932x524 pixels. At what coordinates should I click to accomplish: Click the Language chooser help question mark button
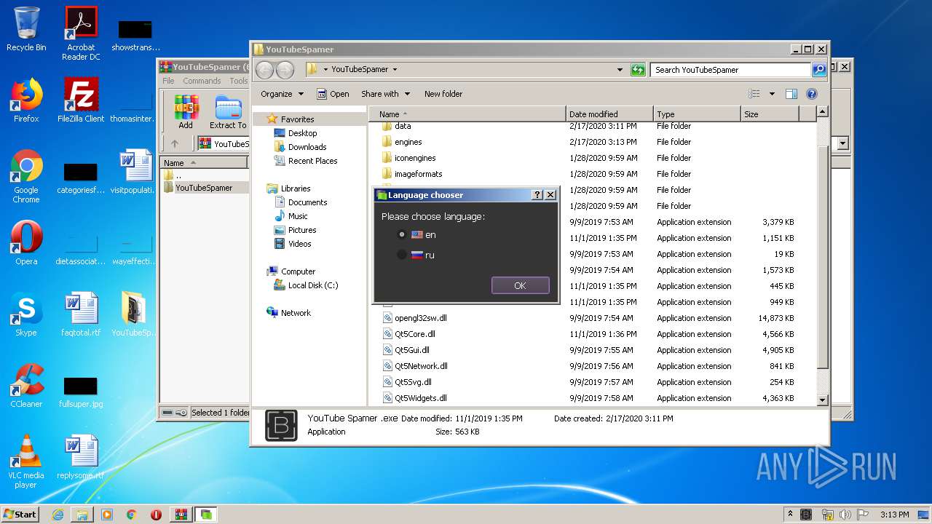point(537,195)
